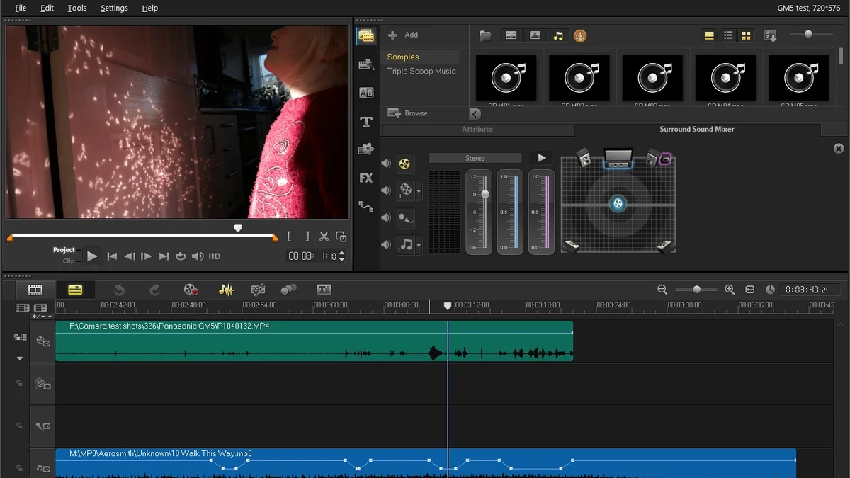850x478 pixels.
Task: Click the Mark-in bracket in preview
Action: (290, 237)
